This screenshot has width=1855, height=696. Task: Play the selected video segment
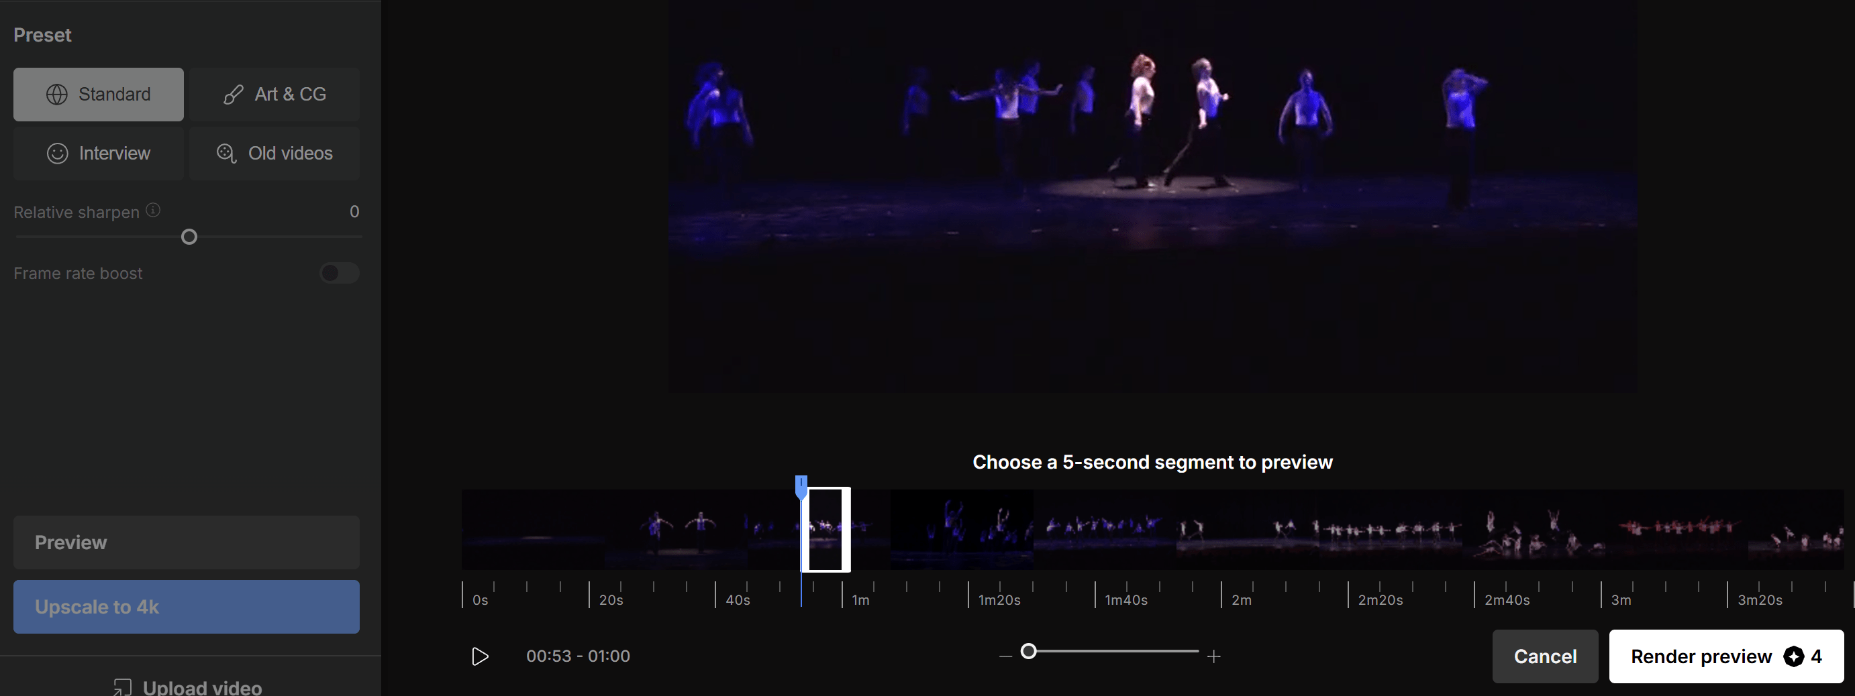coord(480,656)
